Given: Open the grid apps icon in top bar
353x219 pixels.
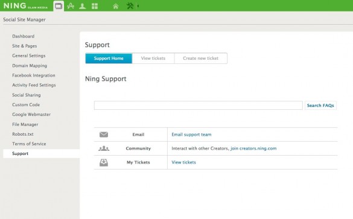Looking at the screenshot, I should click(95, 6).
